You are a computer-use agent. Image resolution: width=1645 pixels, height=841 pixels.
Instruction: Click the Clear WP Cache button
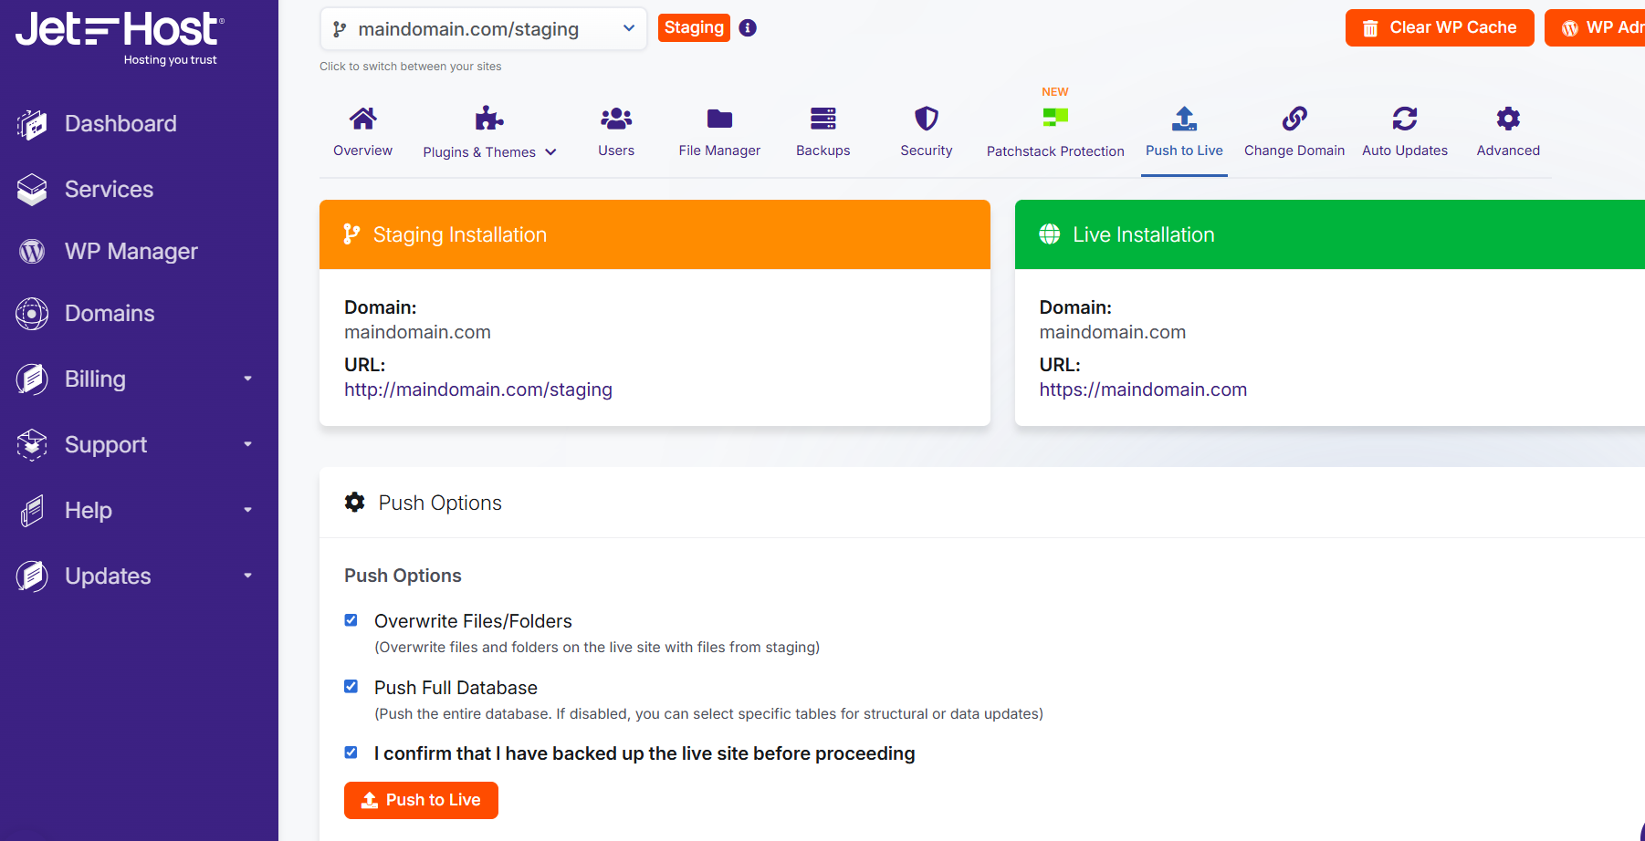click(1440, 27)
